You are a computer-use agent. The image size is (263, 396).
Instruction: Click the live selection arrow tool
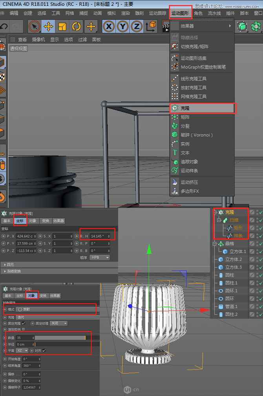click(x=35, y=26)
